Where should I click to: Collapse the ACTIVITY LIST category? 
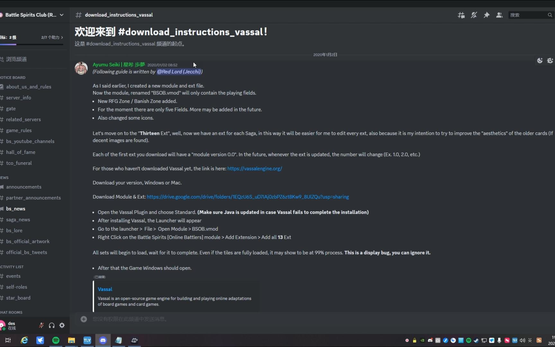[x=12, y=267]
